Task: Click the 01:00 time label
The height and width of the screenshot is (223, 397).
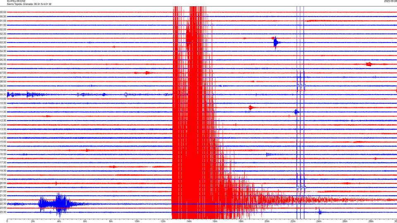Action: point(3,21)
